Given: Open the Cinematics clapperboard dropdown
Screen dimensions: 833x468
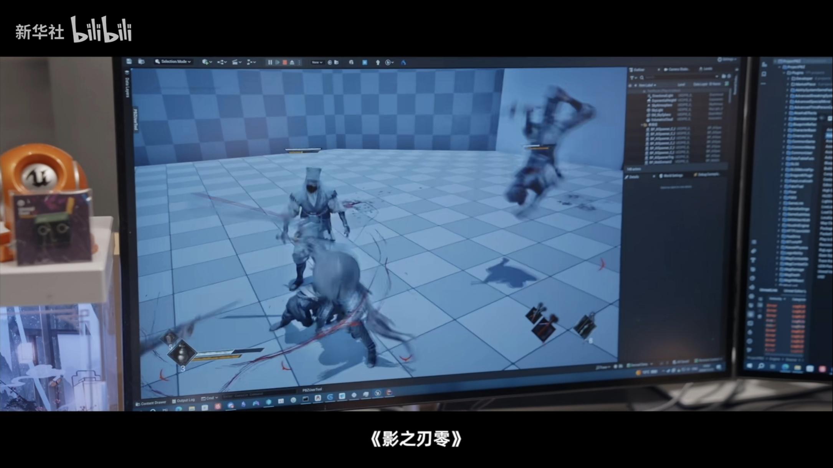Looking at the screenshot, I should tap(236, 62).
